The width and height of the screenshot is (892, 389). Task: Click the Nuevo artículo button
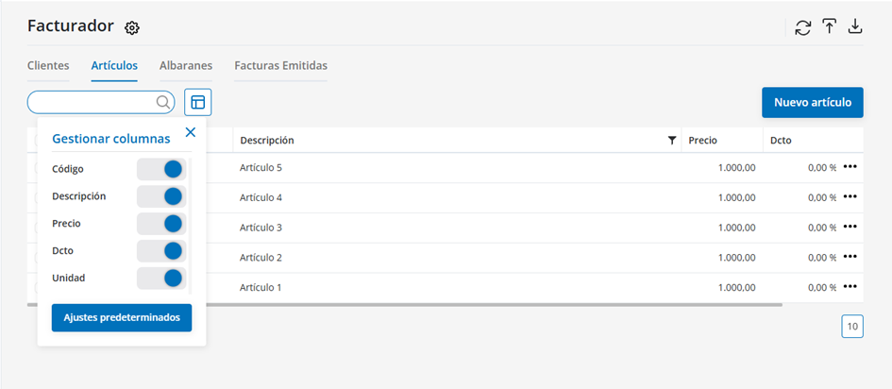tap(812, 102)
